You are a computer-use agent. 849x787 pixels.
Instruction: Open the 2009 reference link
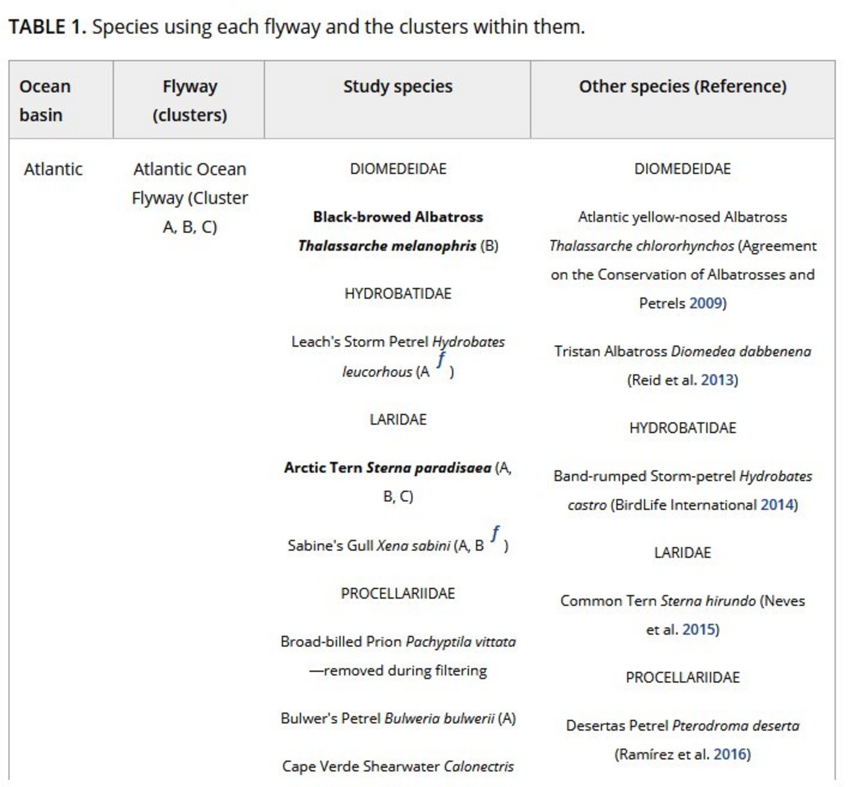[x=706, y=303]
